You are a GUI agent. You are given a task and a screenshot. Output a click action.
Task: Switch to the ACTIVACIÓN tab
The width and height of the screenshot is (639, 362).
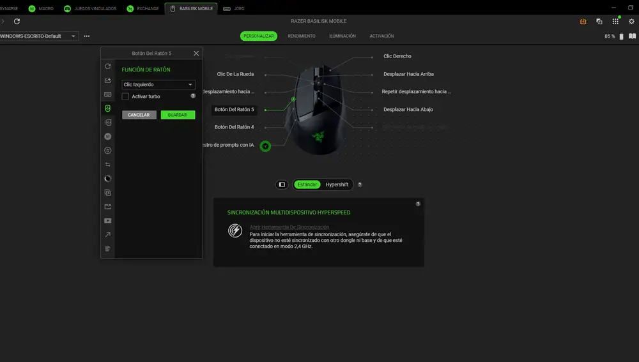pyautogui.click(x=381, y=36)
